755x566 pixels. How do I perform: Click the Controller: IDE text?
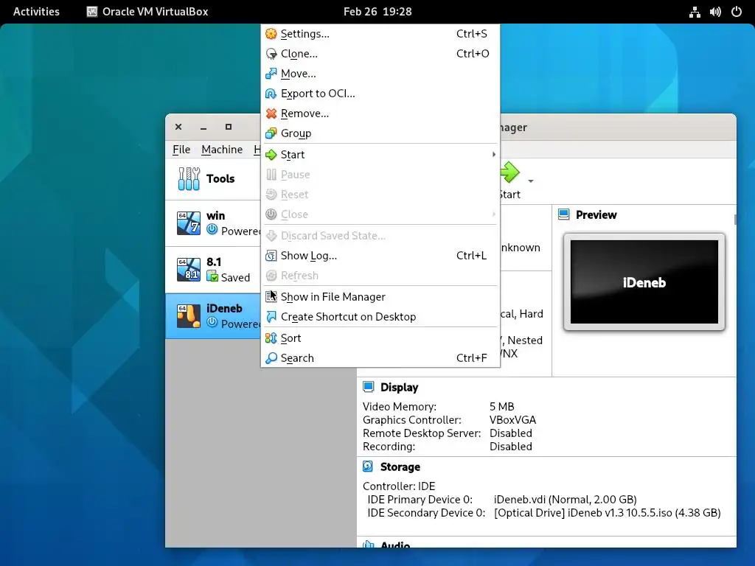(x=399, y=486)
